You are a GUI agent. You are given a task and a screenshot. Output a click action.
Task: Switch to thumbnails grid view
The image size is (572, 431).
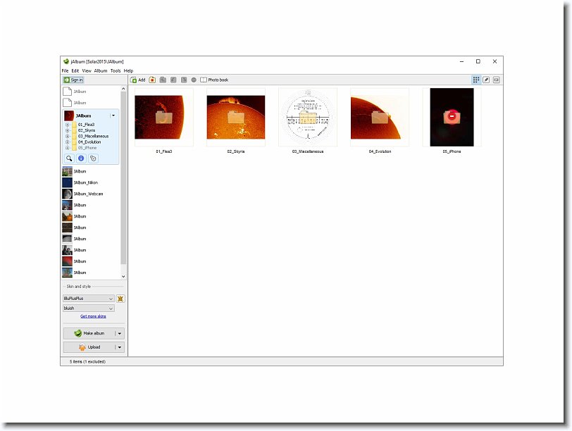pyautogui.click(x=476, y=80)
